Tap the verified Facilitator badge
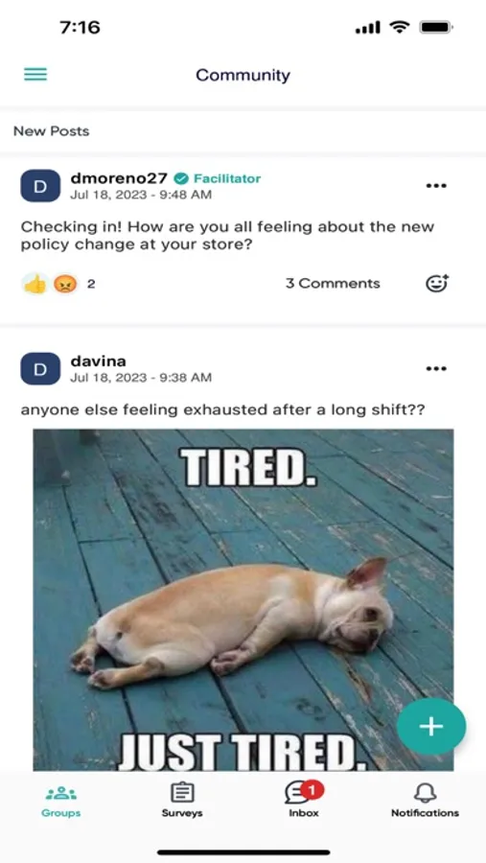 [217, 178]
